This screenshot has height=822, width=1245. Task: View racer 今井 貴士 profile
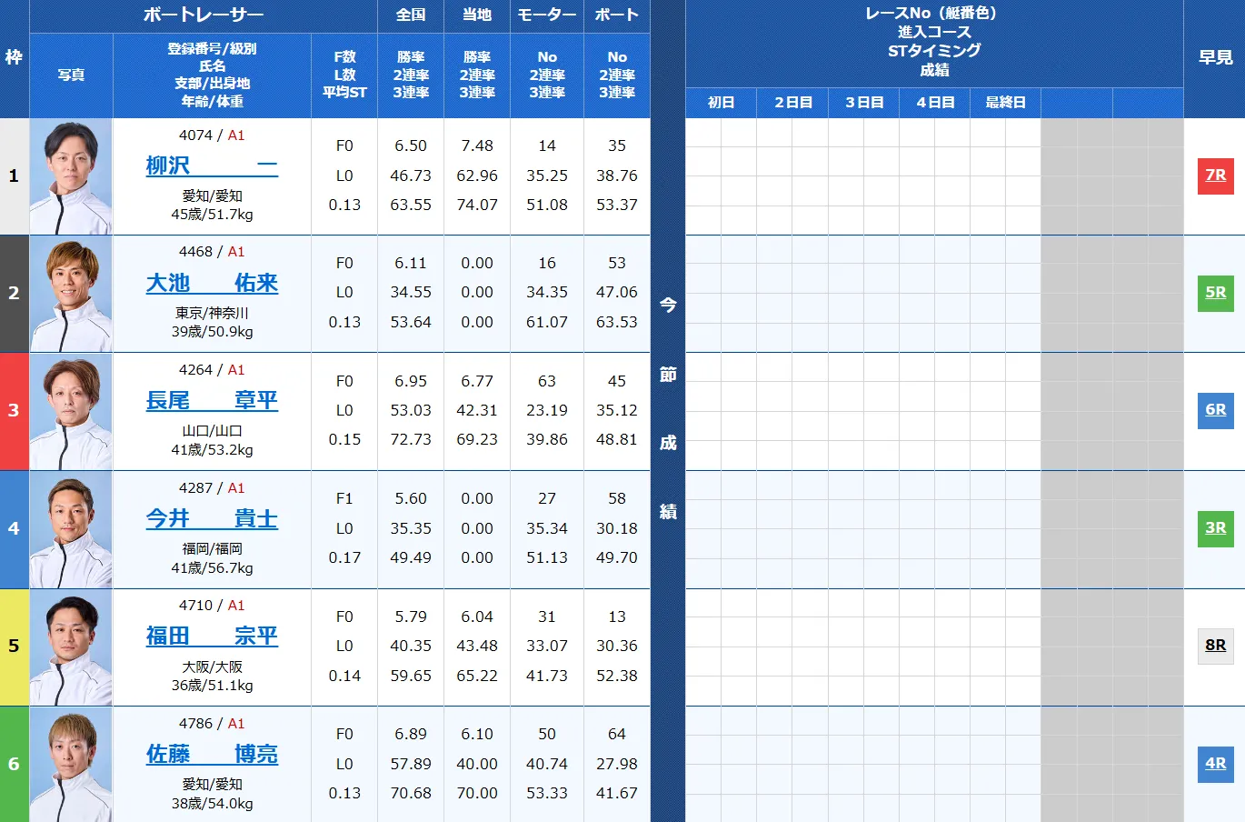212,519
